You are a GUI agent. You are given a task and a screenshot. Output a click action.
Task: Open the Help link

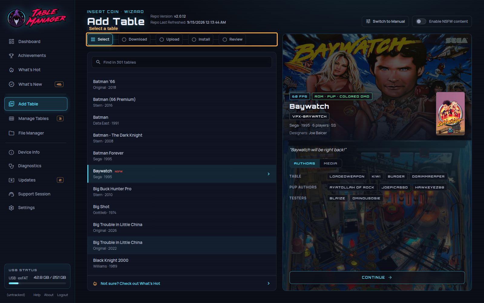click(37, 295)
